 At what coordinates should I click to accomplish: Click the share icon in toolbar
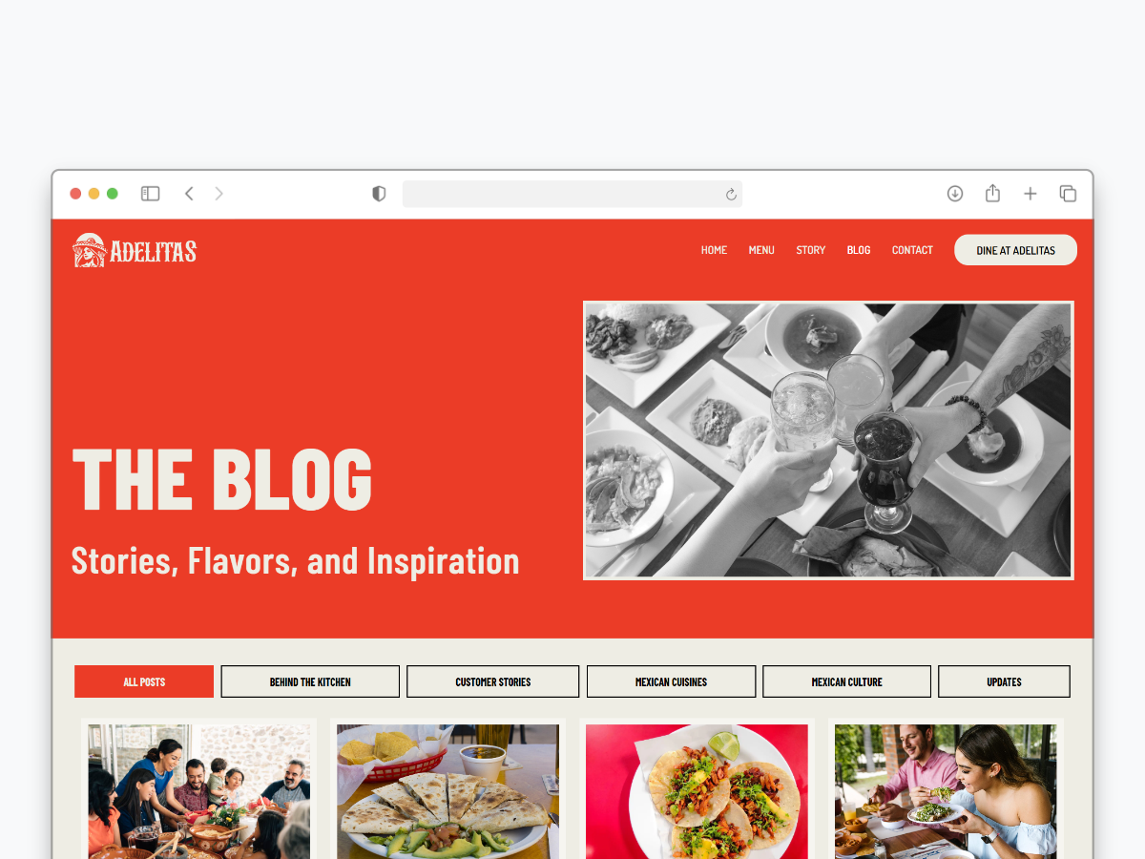[x=992, y=193]
